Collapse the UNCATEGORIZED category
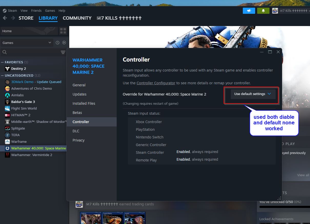Screen dimensions: 310x224 click(x=2, y=75)
